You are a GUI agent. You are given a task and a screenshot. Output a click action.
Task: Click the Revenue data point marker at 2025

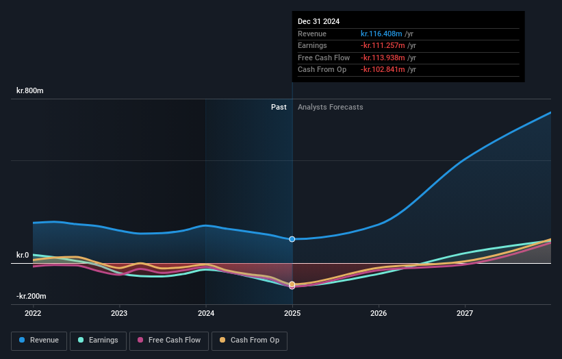(292, 239)
